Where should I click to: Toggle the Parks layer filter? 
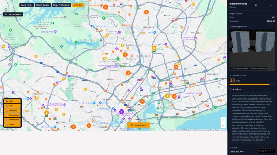pyautogui.click(x=12, y=125)
